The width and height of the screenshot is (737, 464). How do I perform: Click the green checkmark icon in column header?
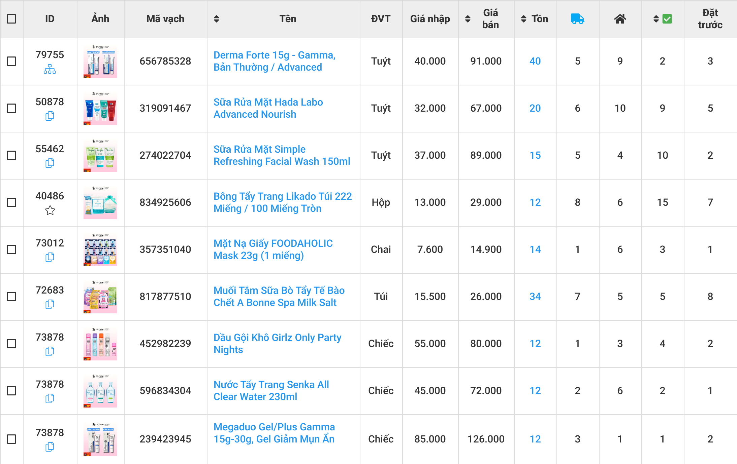(667, 19)
